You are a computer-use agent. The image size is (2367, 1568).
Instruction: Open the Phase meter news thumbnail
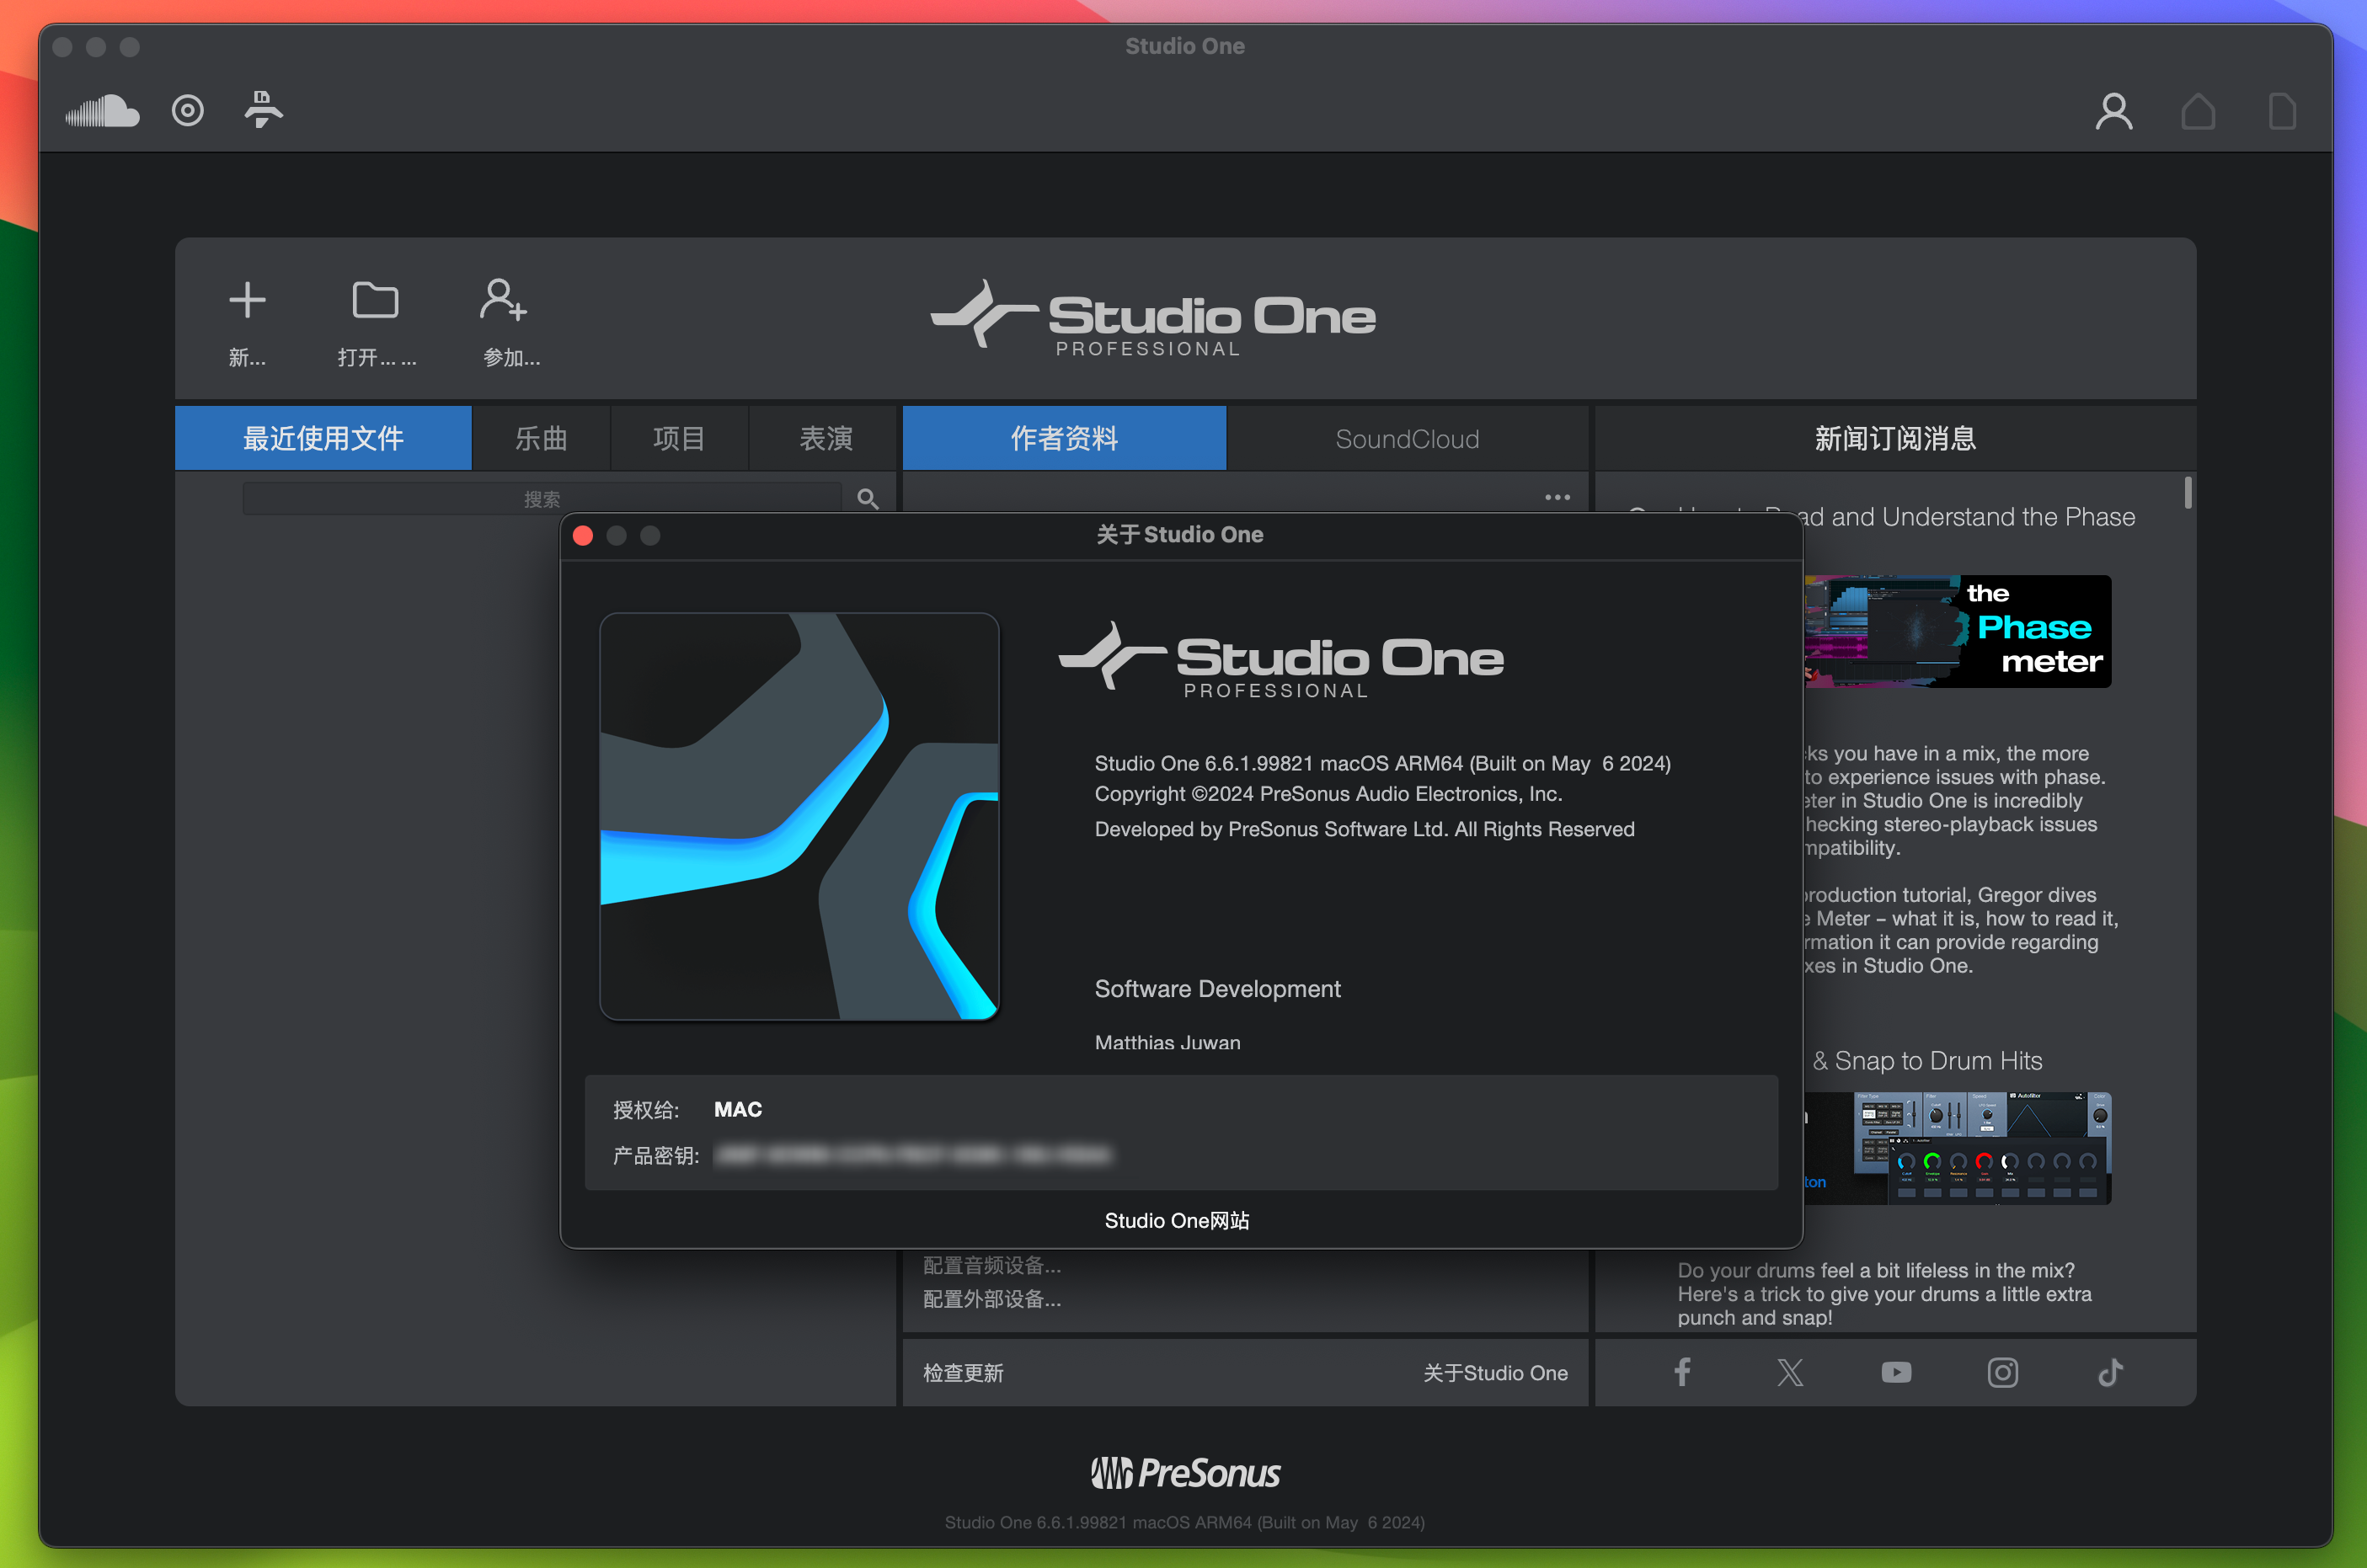click(1958, 631)
